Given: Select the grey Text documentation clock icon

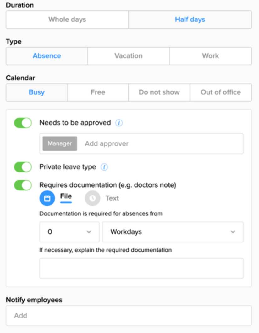Looking at the screenshot, I should 92,198.
